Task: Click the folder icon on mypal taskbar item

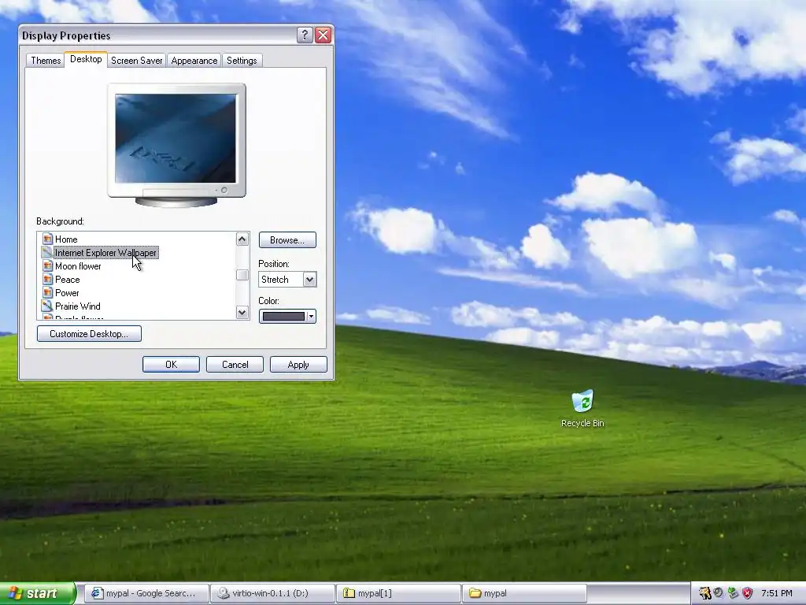Action: [x=475, y=593]
